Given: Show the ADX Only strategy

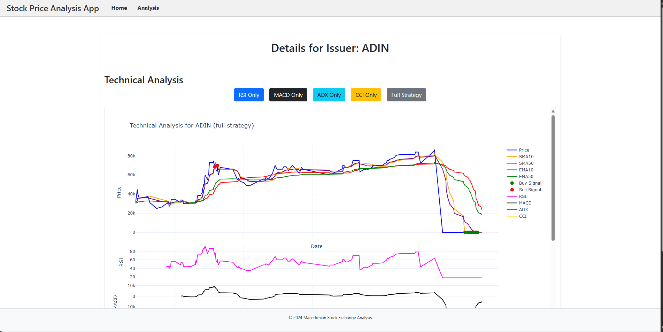Looking at the screenshot, I should pos(329,95).
